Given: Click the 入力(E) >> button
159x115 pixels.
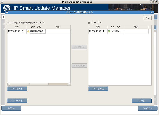Looking at the screenshot, I should (x=79, y=47).
